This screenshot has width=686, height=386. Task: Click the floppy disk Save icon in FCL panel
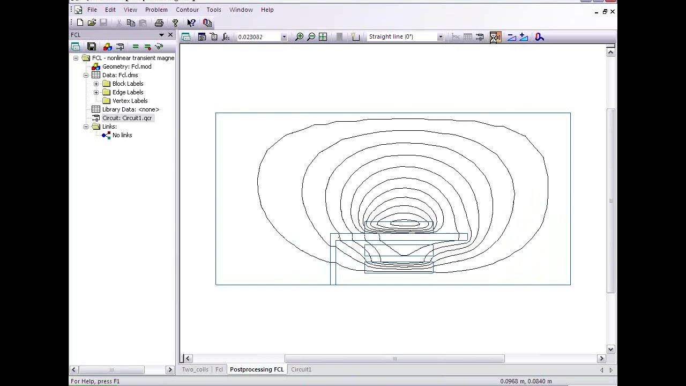click(92, 47)
